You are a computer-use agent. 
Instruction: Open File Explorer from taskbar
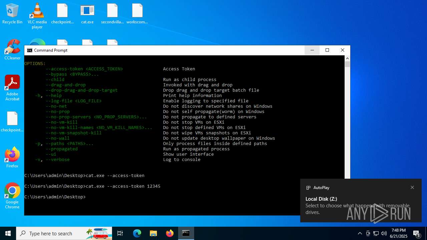(153, 233)
